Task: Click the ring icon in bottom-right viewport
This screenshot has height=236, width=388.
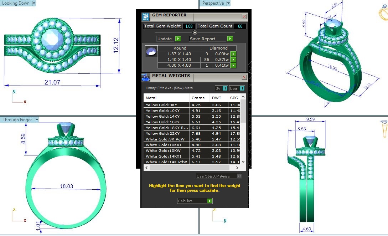Action: click(x=384, y=129)
